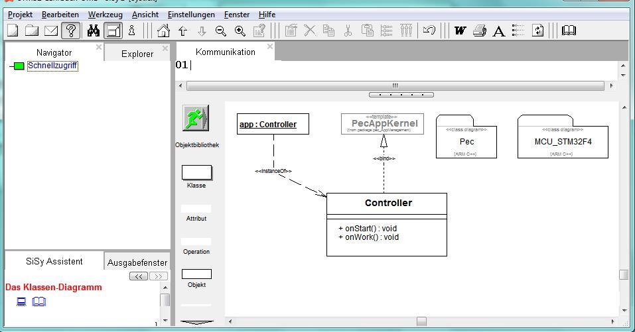Click the refresh document icon
The width and height of the screenshot is (635, 332).
point(538,30)
